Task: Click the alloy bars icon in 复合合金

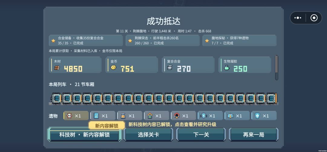Action: tap(170, 68)
